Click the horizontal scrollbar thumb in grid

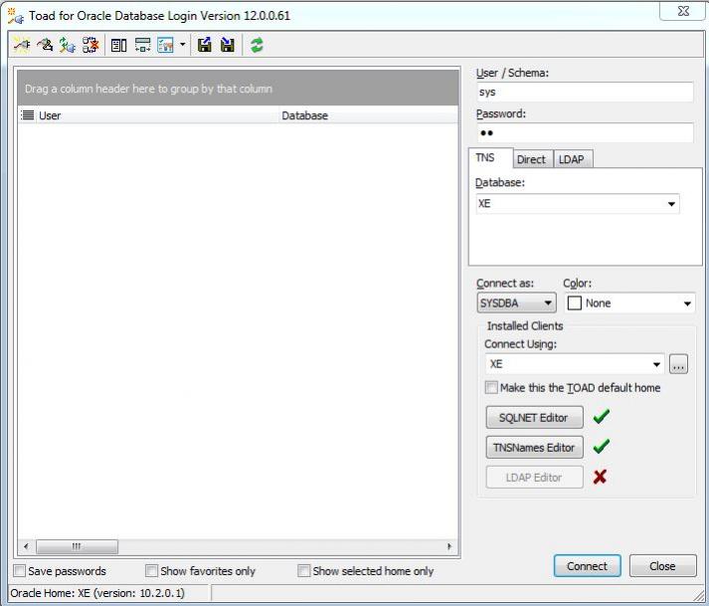click(77, 546)
